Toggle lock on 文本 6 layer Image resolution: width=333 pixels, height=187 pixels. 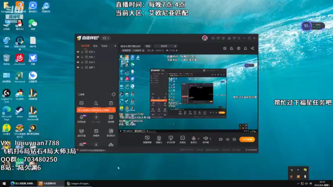coord(82,62)
